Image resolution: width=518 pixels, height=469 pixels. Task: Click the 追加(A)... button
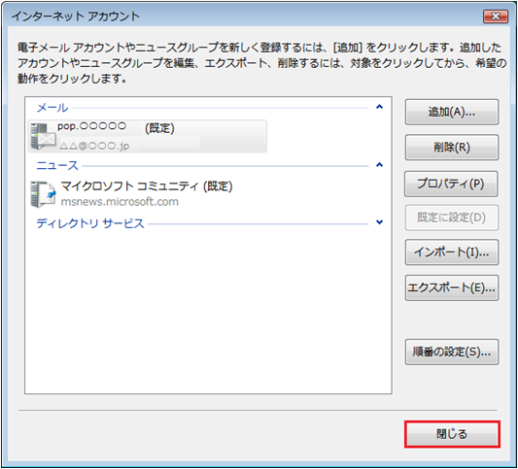[452, 113]
